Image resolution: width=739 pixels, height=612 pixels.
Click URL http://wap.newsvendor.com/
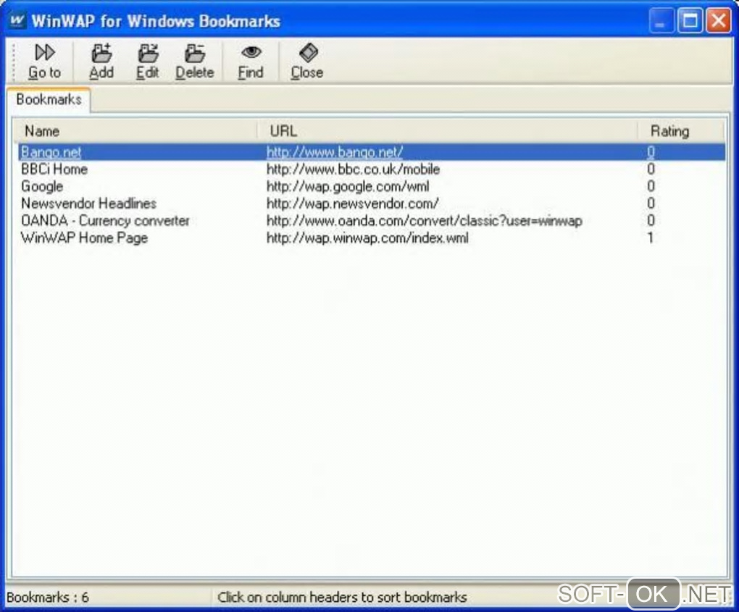pos(353,204)
